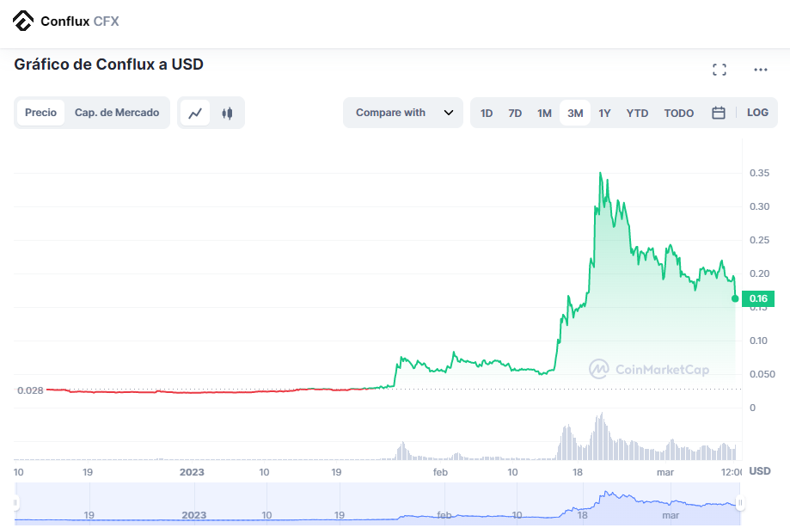Click the feb label on the main time axis
This screenshot has width=790, height=528.
pyautogui.click(x=440, y=472)
